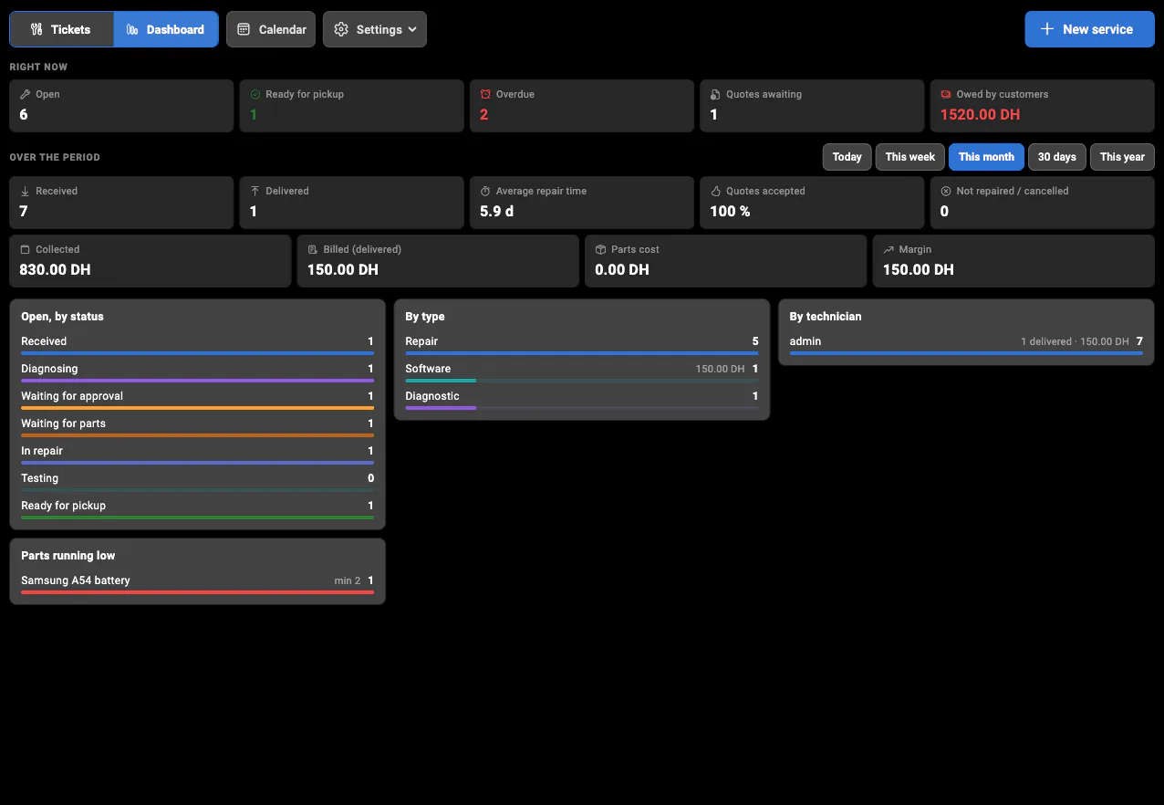Click the Waiting for parts status row
1164x805 pixels.
tap(197, 427)
